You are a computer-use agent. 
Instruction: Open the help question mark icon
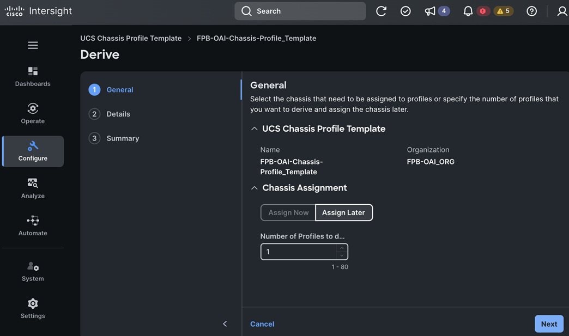coord(531,11)
